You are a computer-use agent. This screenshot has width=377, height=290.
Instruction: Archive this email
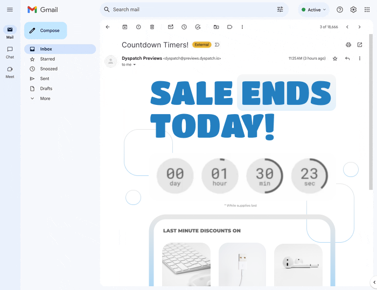tap(125, 27)
